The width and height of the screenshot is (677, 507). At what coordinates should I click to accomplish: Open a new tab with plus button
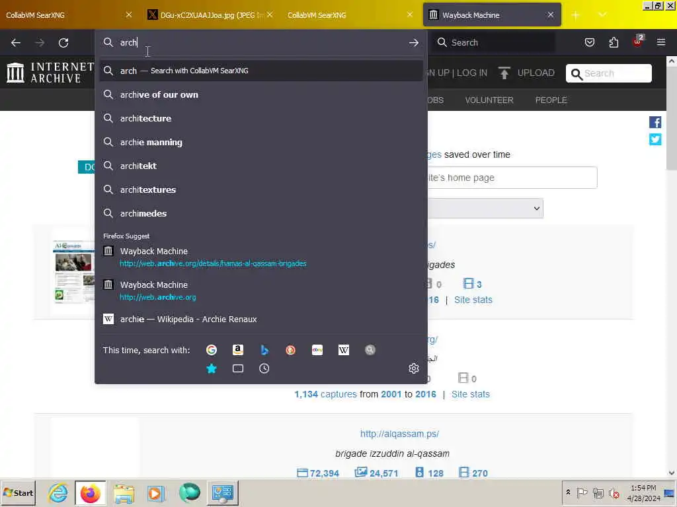point(576,15)
